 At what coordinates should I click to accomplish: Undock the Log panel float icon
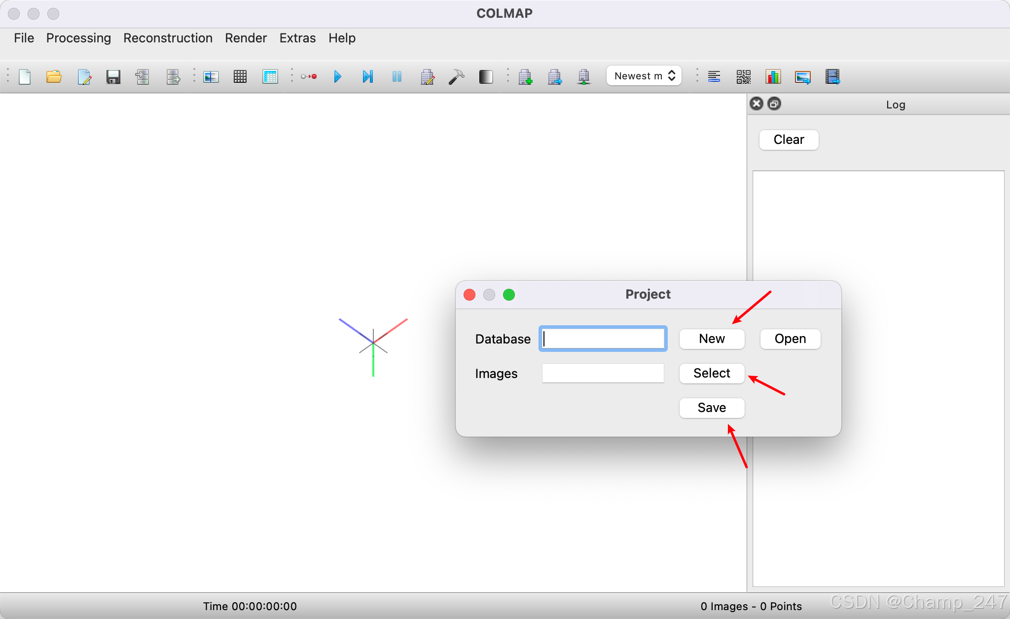(774, 104)
